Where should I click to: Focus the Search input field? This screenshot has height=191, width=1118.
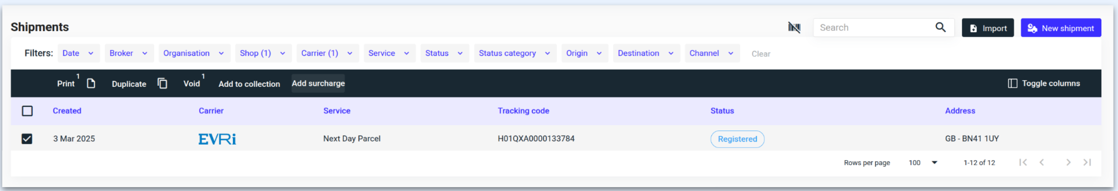(x=875, y=28)
